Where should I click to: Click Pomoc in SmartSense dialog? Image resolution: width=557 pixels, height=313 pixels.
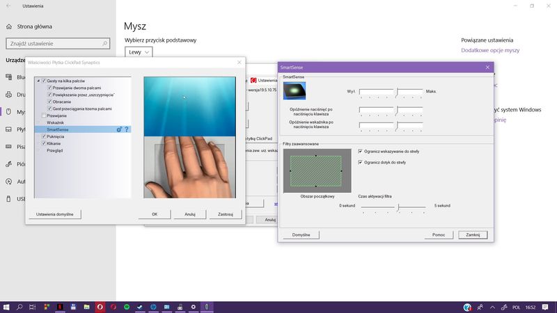439,235
